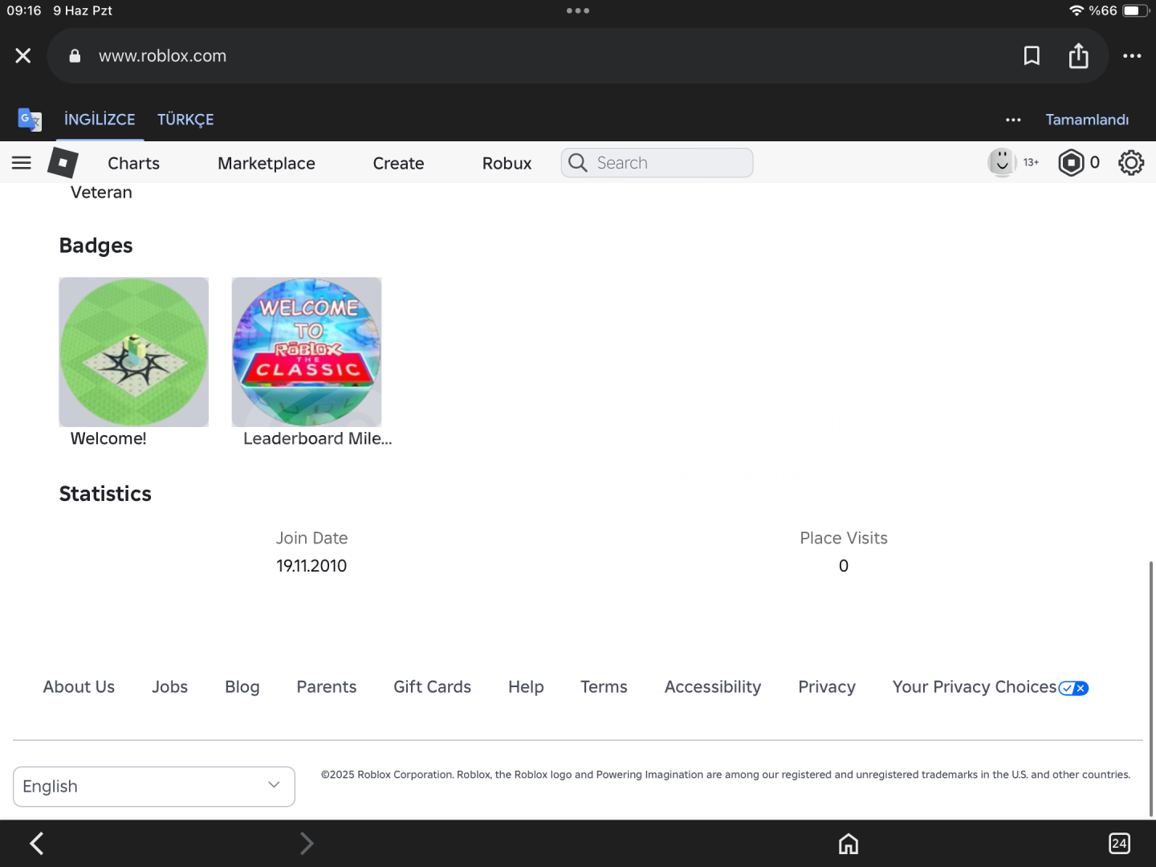Go back with bottom left arrow
Screen dimensions: 1156x867
(x=36, y=843)
